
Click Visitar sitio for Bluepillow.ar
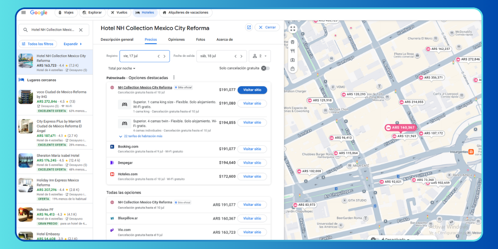click(x=252, y=218)
